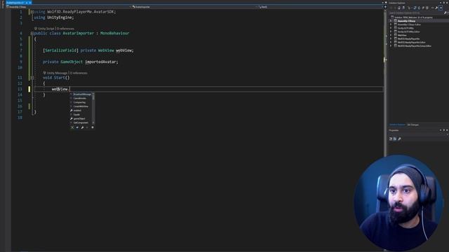
Task: Collapse the AvatarImporter class block
Action: click(x=32, y=34)
